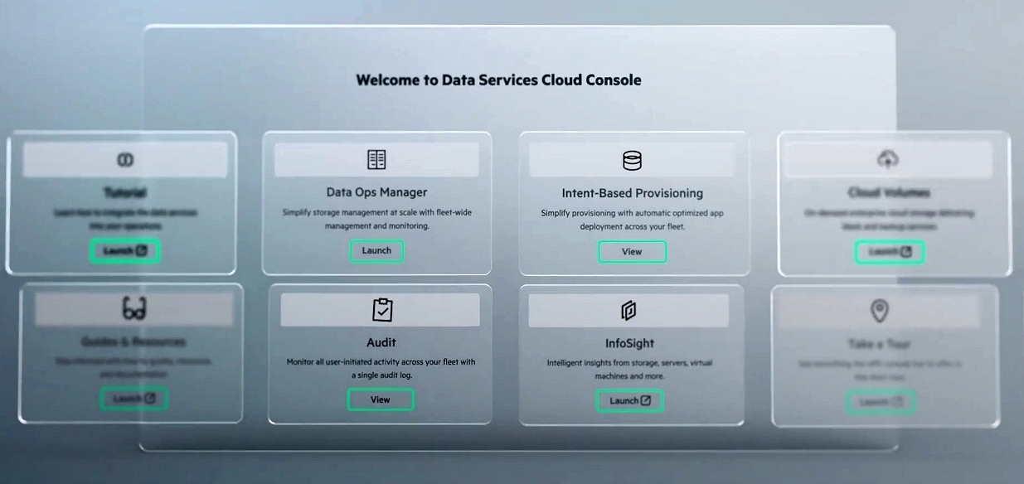This screenshot has width=1024, height=484.
Task: Click the Tutorial rings icon
Action: click(x=125, y=159)
